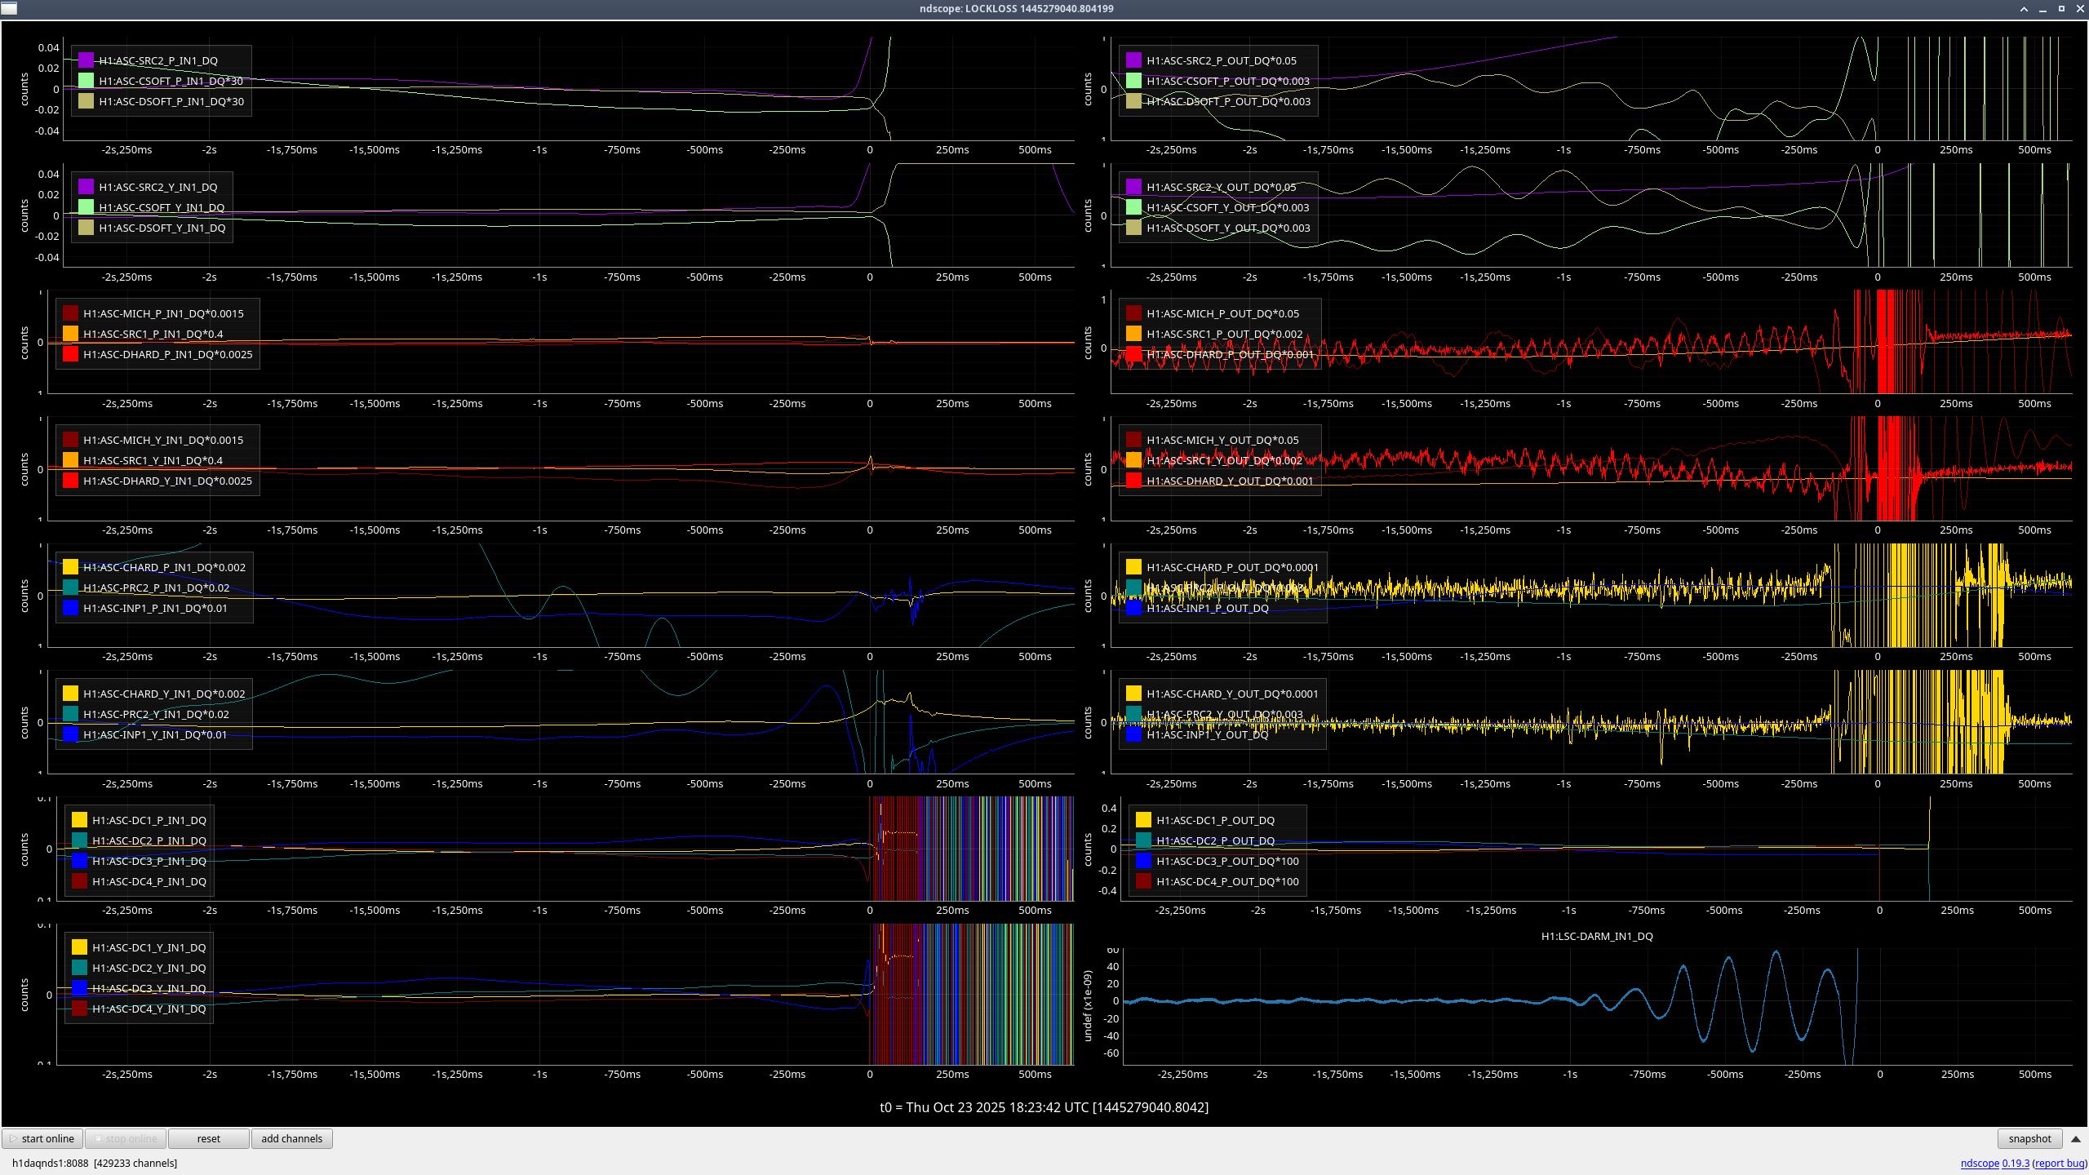Toggle H1:ASC-DHARD_P_IN1_DQ*0.0025 legend entry
The width and height of the screenshot is (2089, 1175).
(167, 354)
